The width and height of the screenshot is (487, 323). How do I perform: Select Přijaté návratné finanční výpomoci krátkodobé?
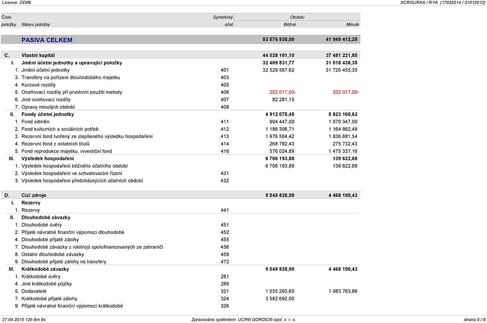[x=72, y=306]
